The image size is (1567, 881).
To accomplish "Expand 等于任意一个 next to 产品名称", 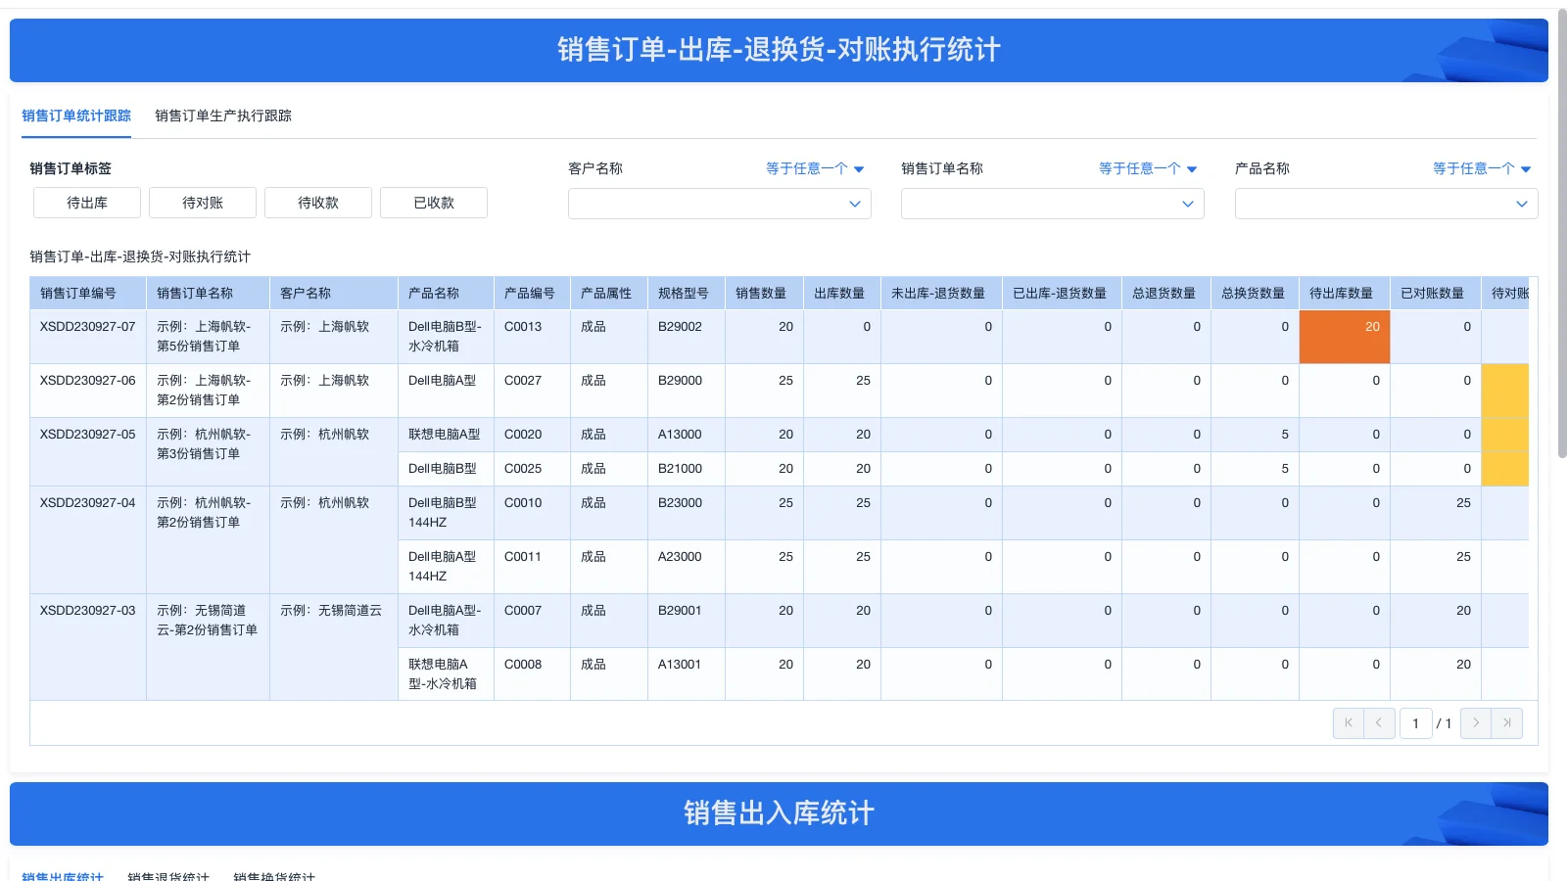I will [x=1481, y=168].
